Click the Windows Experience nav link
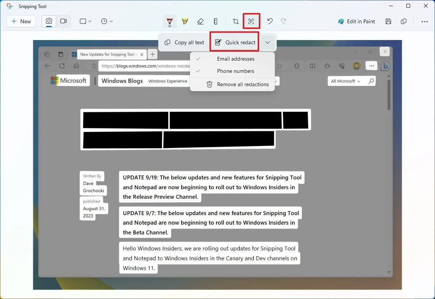 click(x=167, y=81)
